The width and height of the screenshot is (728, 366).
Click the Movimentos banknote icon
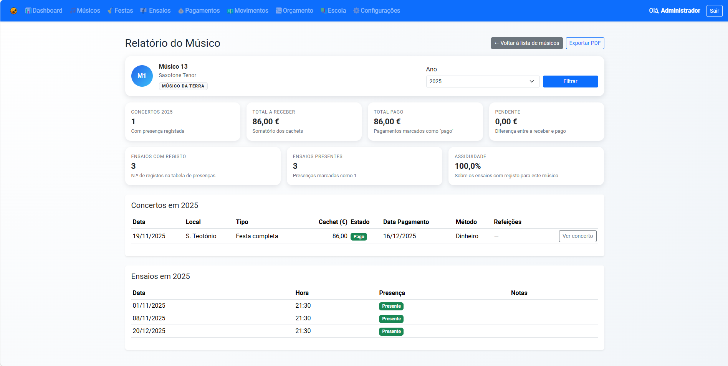230,11
